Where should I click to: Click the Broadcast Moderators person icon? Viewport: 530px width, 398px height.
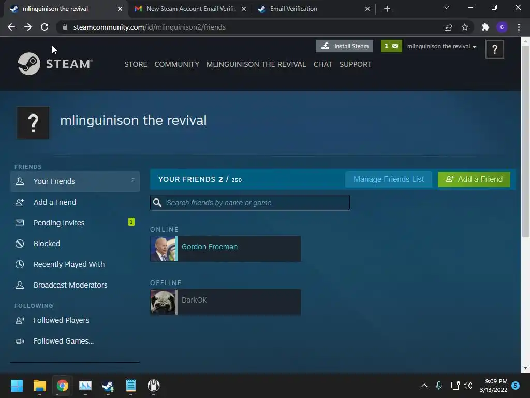coord(20,285)
